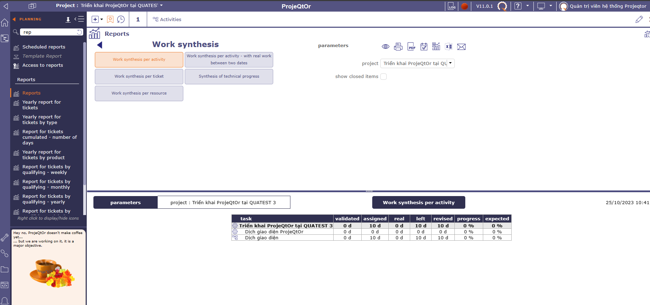Open dropdown arrow beside the plus button
Viewport: 650px width, 305px height.
[x=102, y=19]
